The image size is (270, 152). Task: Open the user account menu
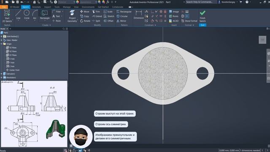pos(228,2)
